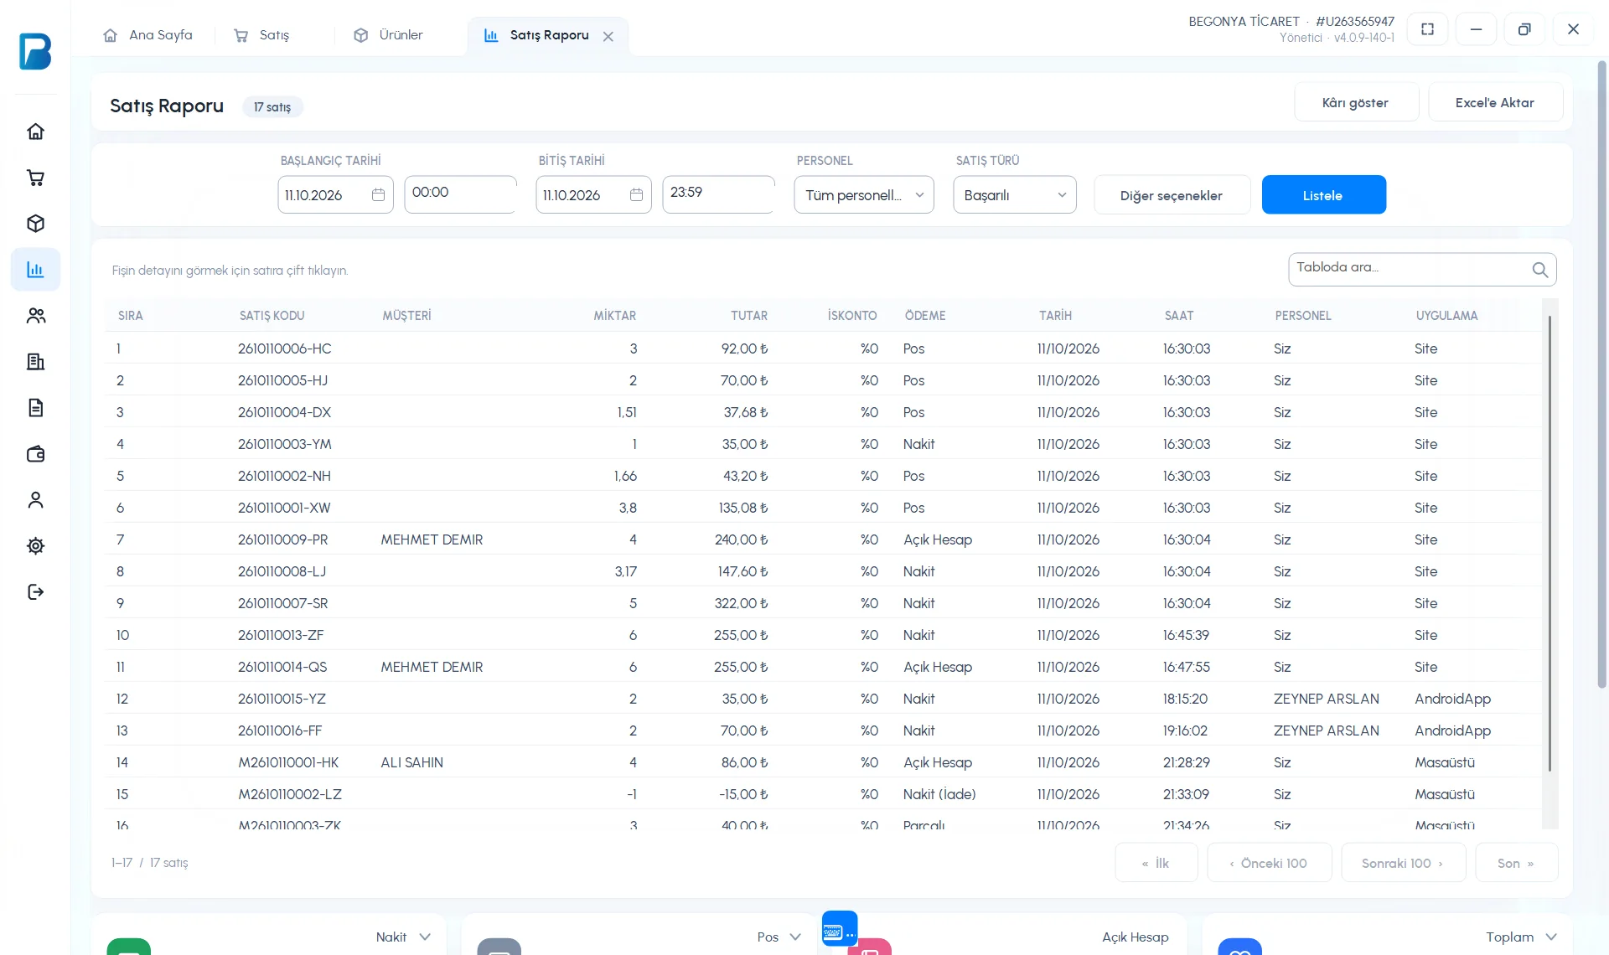
Task: Click the logout sidebar icon
Action: pyautogui.click(x=35, y=592)
